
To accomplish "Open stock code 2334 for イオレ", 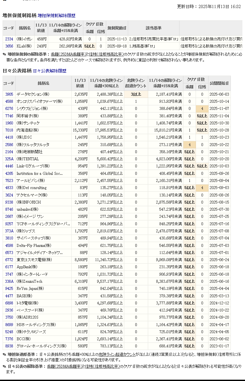I will pyautogui.click(x=9, y=39).
